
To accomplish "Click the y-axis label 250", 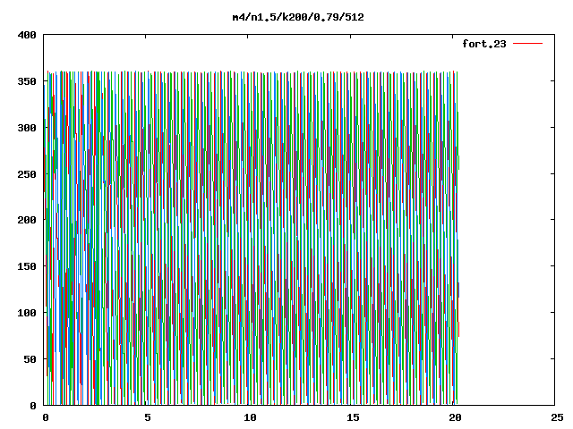I will [x=27, y=174].
